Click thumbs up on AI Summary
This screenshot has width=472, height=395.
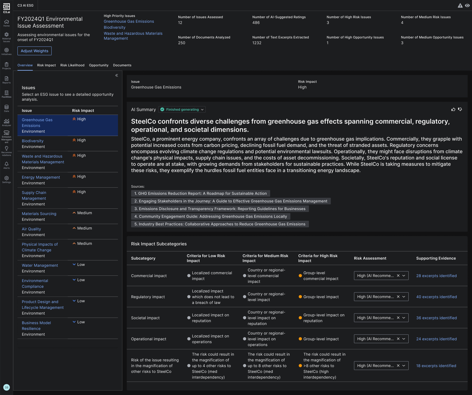pyautogui.click(x=453, y=109)
